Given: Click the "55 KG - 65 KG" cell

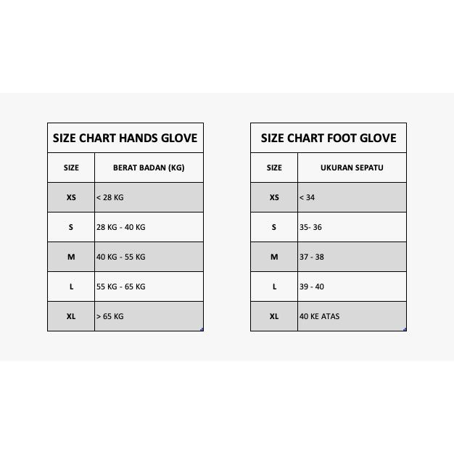Looking at the screenshot, I should pos(149,286).
